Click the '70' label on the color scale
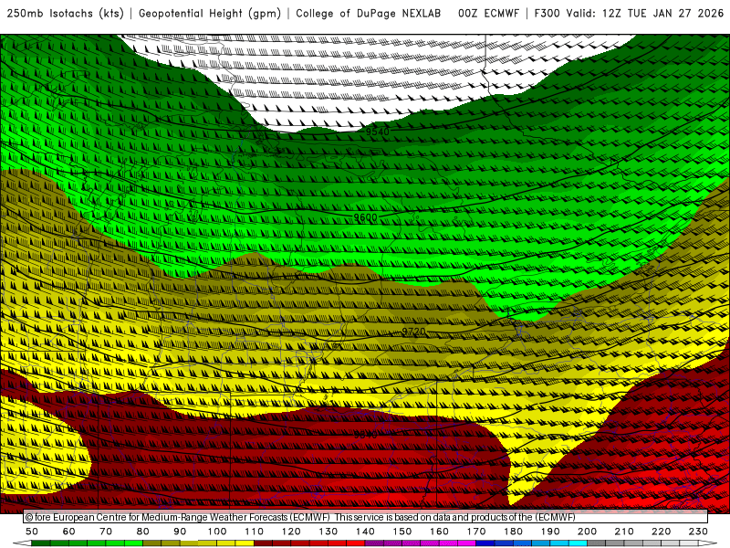Image resolution: width=730 pixels, height=548 pixels. 106,532
